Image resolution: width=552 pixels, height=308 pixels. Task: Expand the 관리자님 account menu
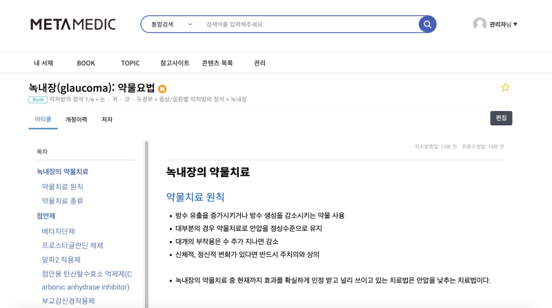point(503,24)
